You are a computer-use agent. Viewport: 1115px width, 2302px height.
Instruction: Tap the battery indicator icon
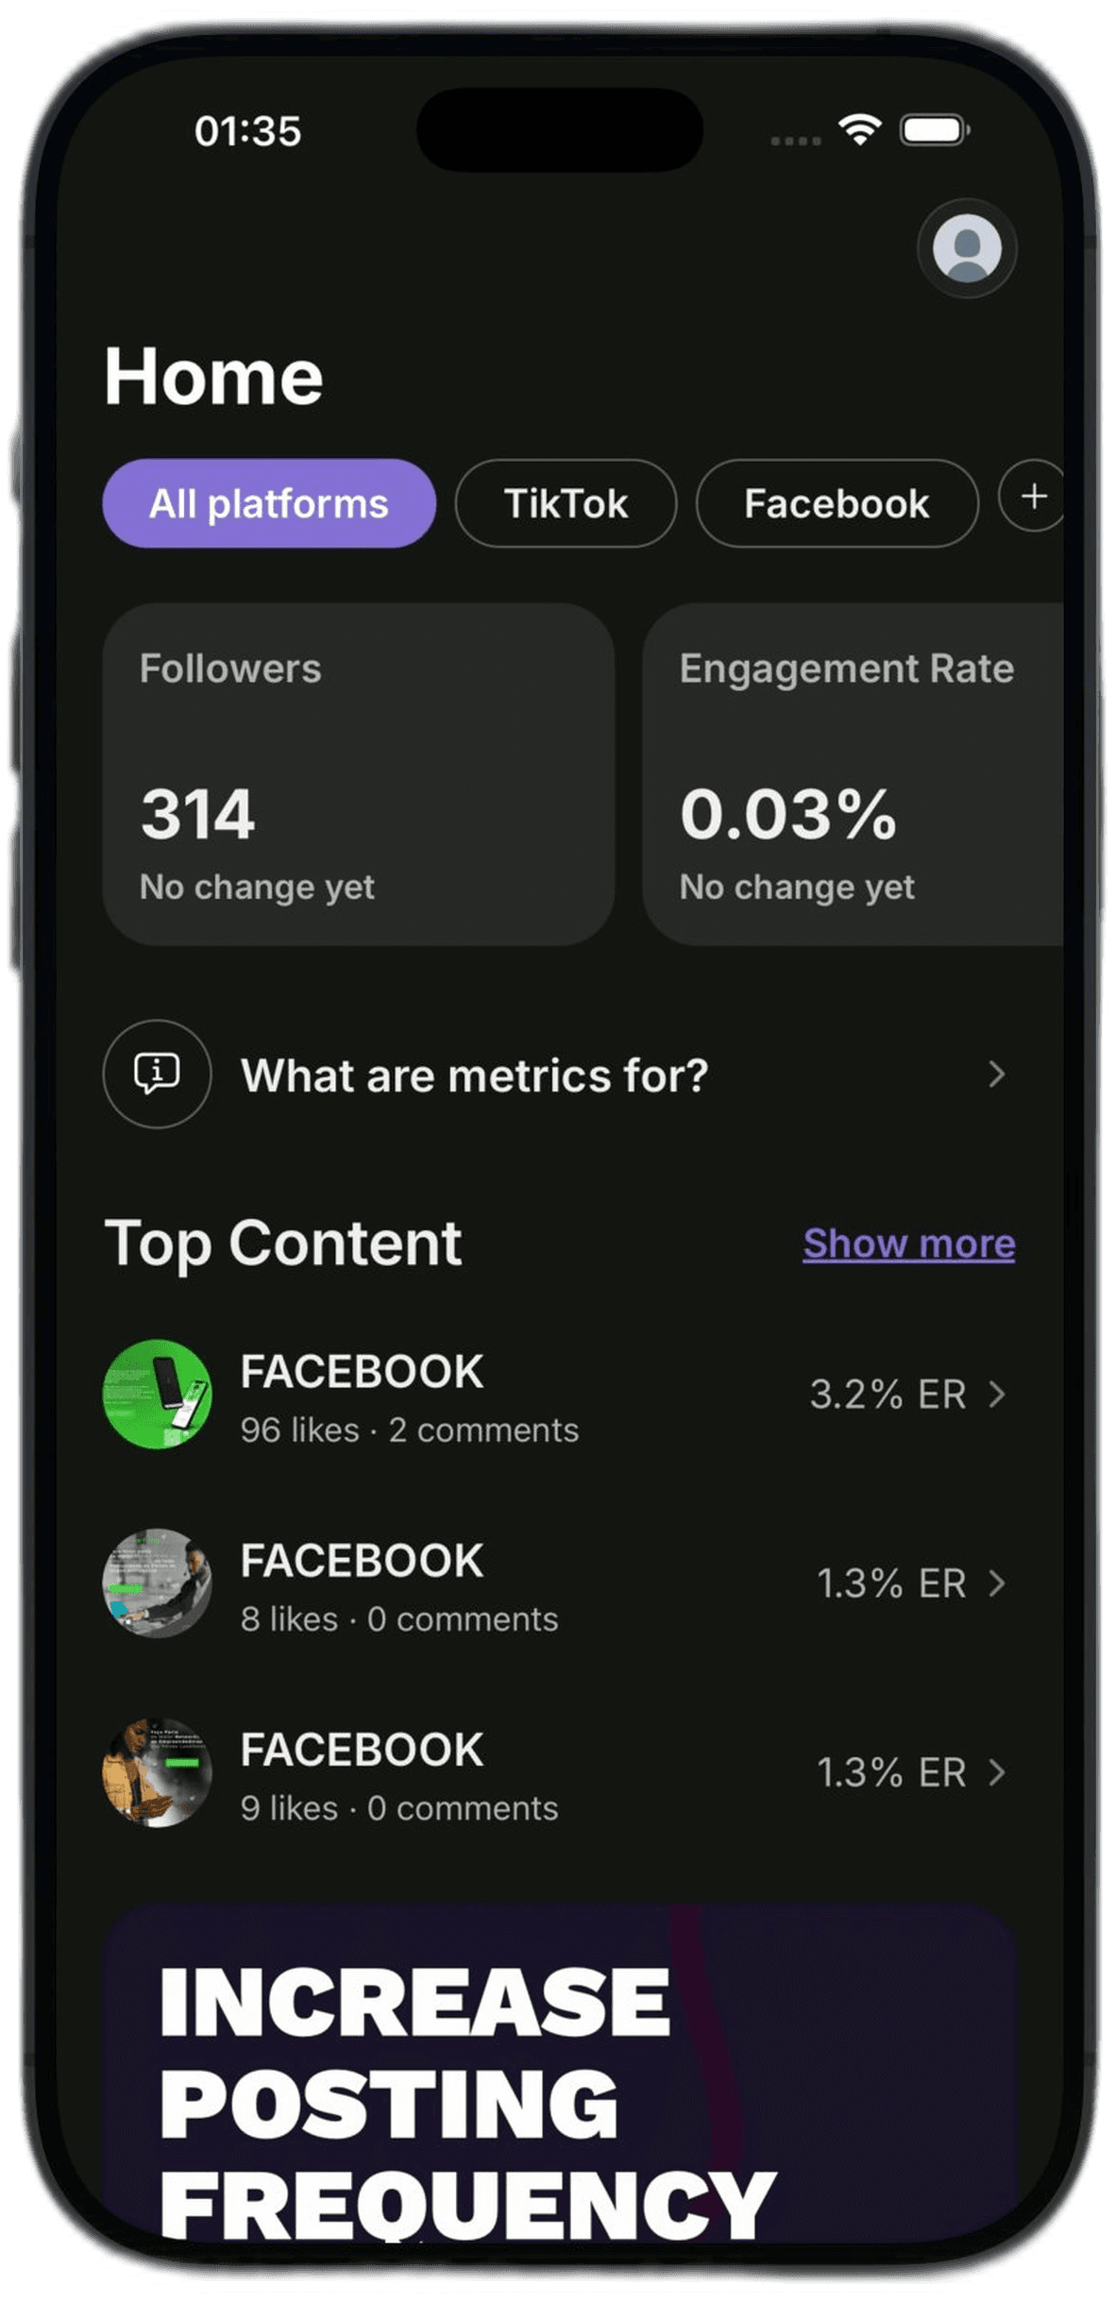click(934, 129)
